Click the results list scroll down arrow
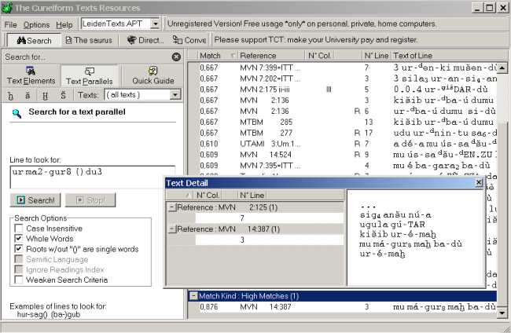The image size is (511, 333). tap(503, 313)
